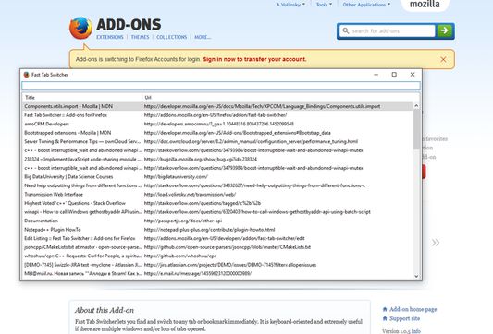Click the version Info link

[x=416, y=331]
